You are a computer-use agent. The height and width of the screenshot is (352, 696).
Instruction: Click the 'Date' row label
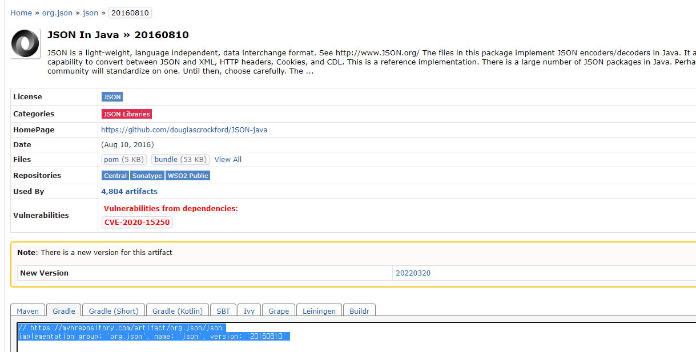(x=22, y=145)
